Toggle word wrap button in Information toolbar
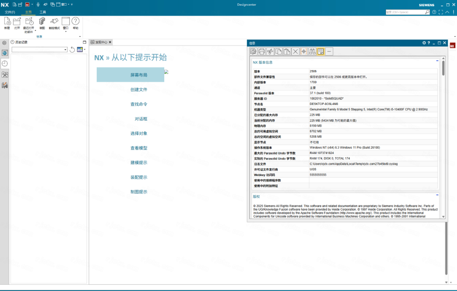Screen dimensions: 457x291 tap(320, 52)
